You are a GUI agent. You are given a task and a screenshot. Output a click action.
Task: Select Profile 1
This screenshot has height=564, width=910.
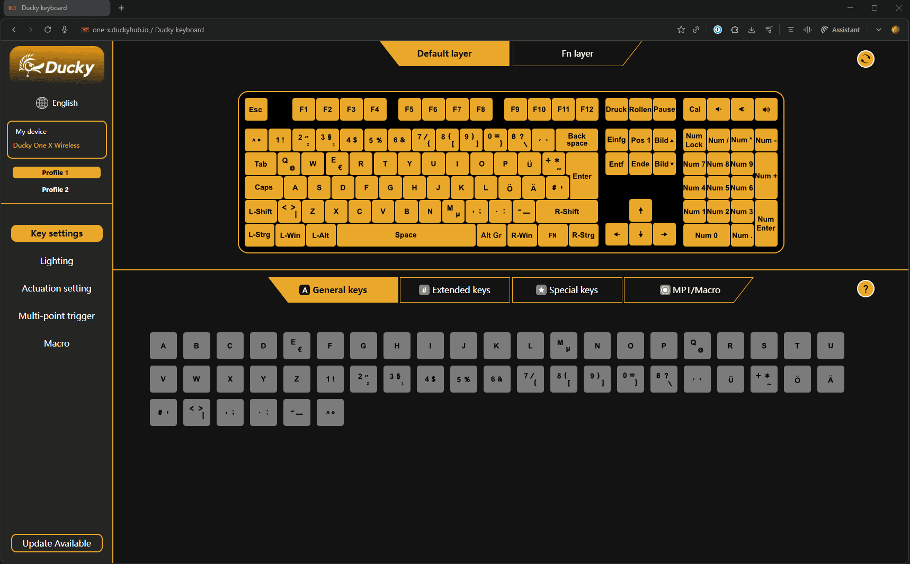click(x=56, y=172)
